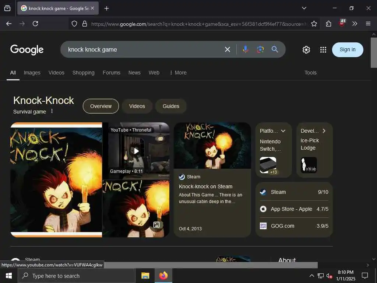Image resolution: width=377 pixels, height=283 pixels.
Task: Edit the search query field
Action: [x=144, y=50]
